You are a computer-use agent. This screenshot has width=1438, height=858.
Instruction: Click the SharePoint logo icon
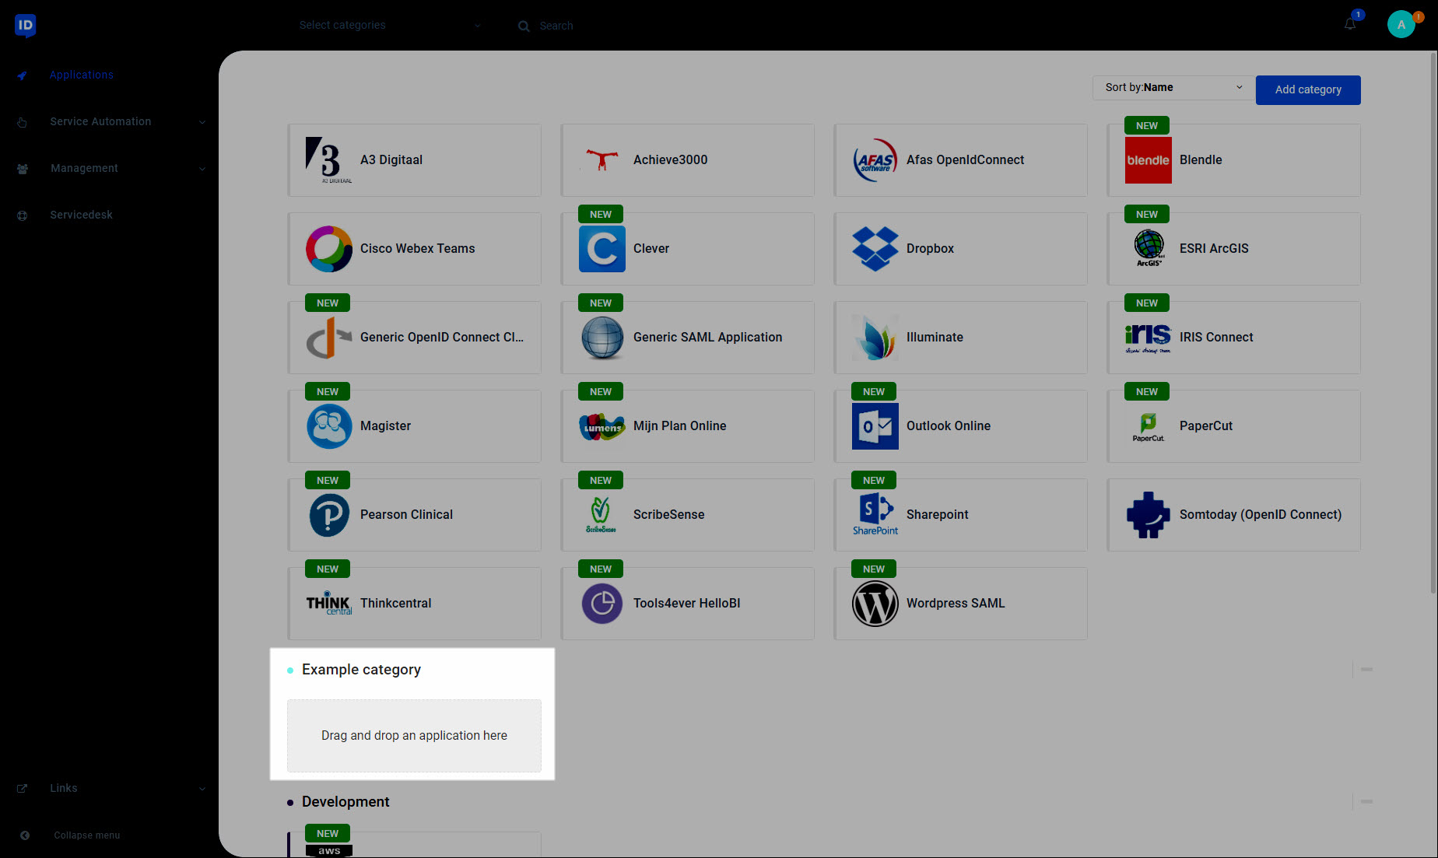tap(875, 515)
